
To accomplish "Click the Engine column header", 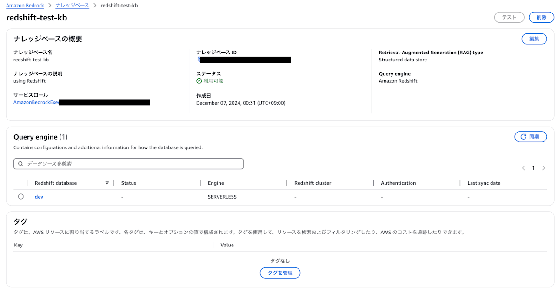I will click(216, 183).
